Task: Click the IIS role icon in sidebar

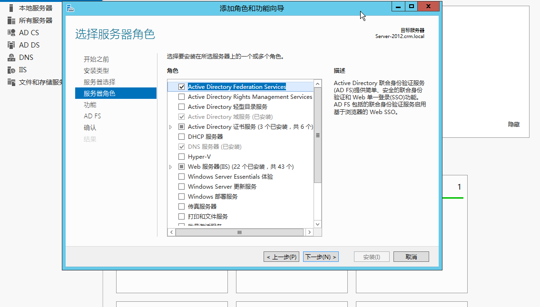Action: pos(11,70)
